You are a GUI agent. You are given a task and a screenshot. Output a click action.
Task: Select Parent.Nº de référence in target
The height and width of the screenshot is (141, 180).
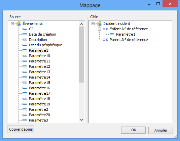point(129,40)
